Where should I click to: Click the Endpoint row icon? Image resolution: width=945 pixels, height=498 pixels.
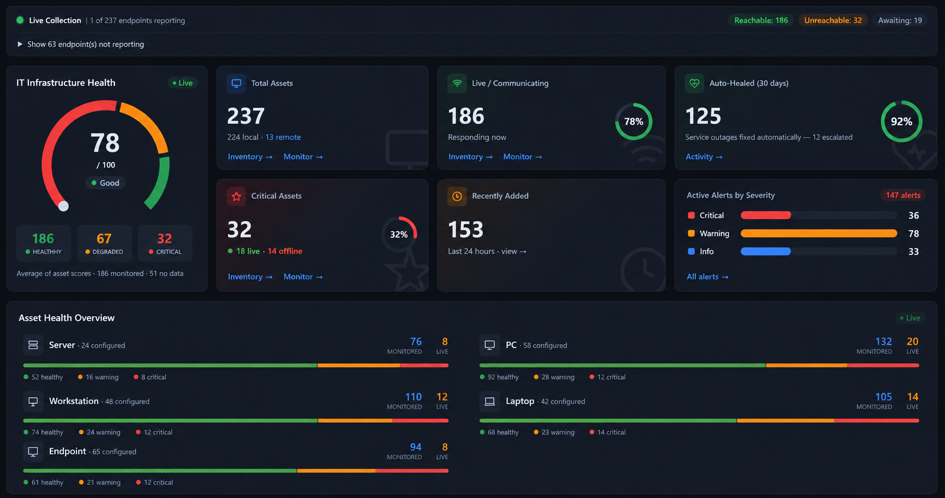point(33,451)
